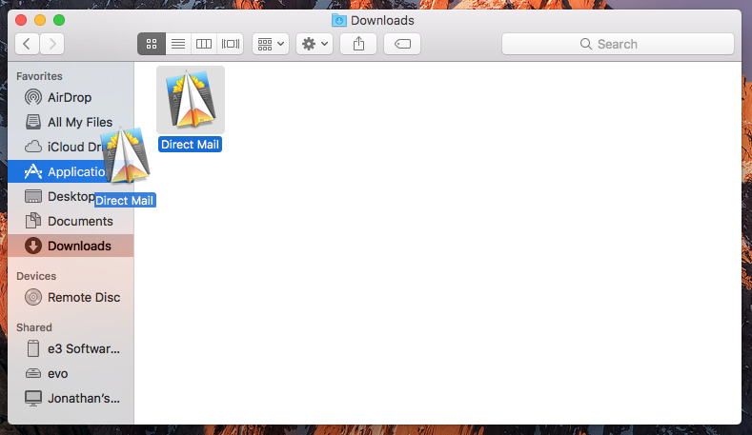Image resolution: width=752 pixels, height=435 pixels.
Task: Click the Downloads folder icon in title bar
Action: 339,20
